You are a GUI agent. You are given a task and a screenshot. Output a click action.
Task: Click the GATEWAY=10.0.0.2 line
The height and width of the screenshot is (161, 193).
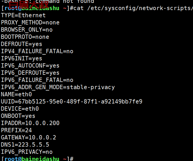pyautogui.click(x=28, y=137)
